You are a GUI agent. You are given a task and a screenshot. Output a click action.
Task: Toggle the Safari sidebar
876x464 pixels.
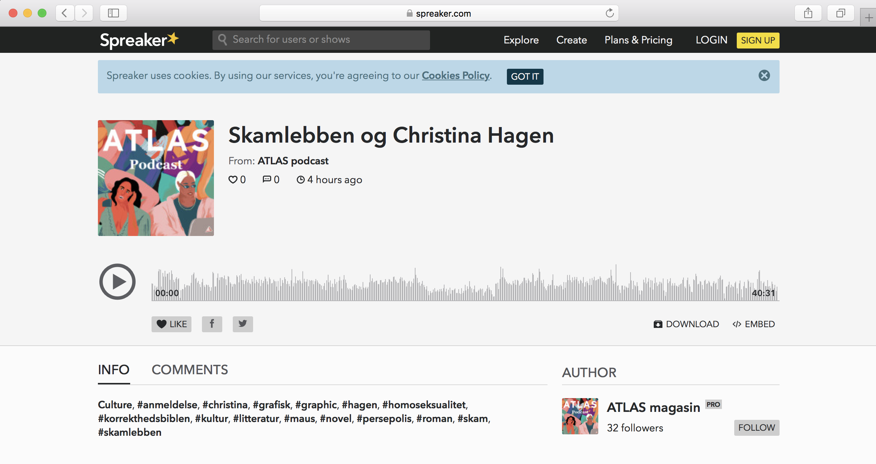pyautogui.click(x=113, y=13)
